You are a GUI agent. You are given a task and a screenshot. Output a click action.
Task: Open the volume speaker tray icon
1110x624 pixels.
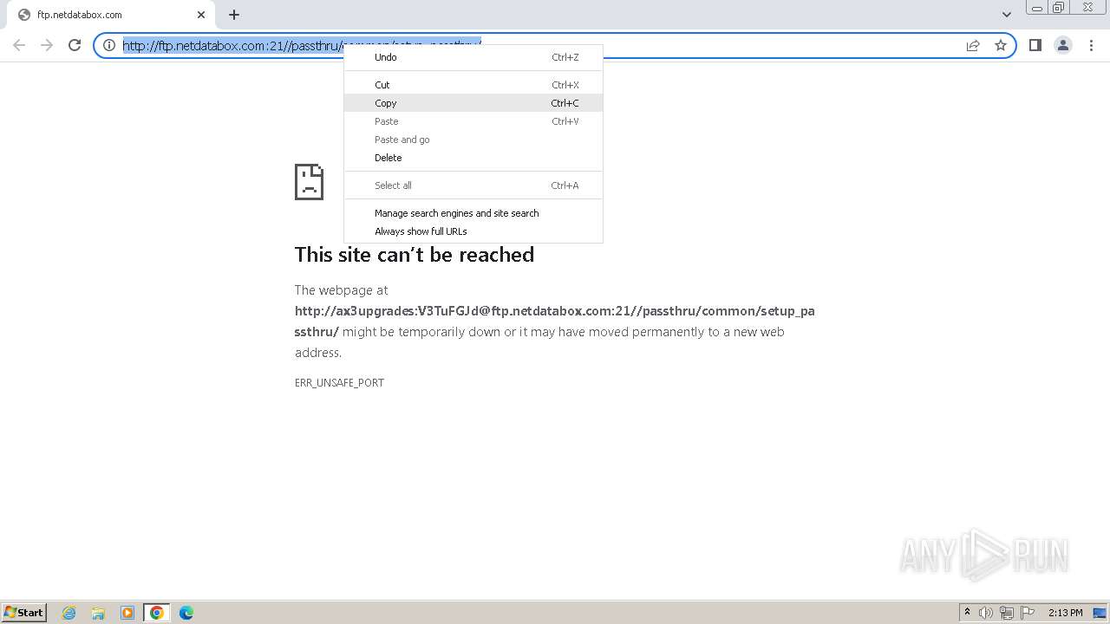[986, 612]
